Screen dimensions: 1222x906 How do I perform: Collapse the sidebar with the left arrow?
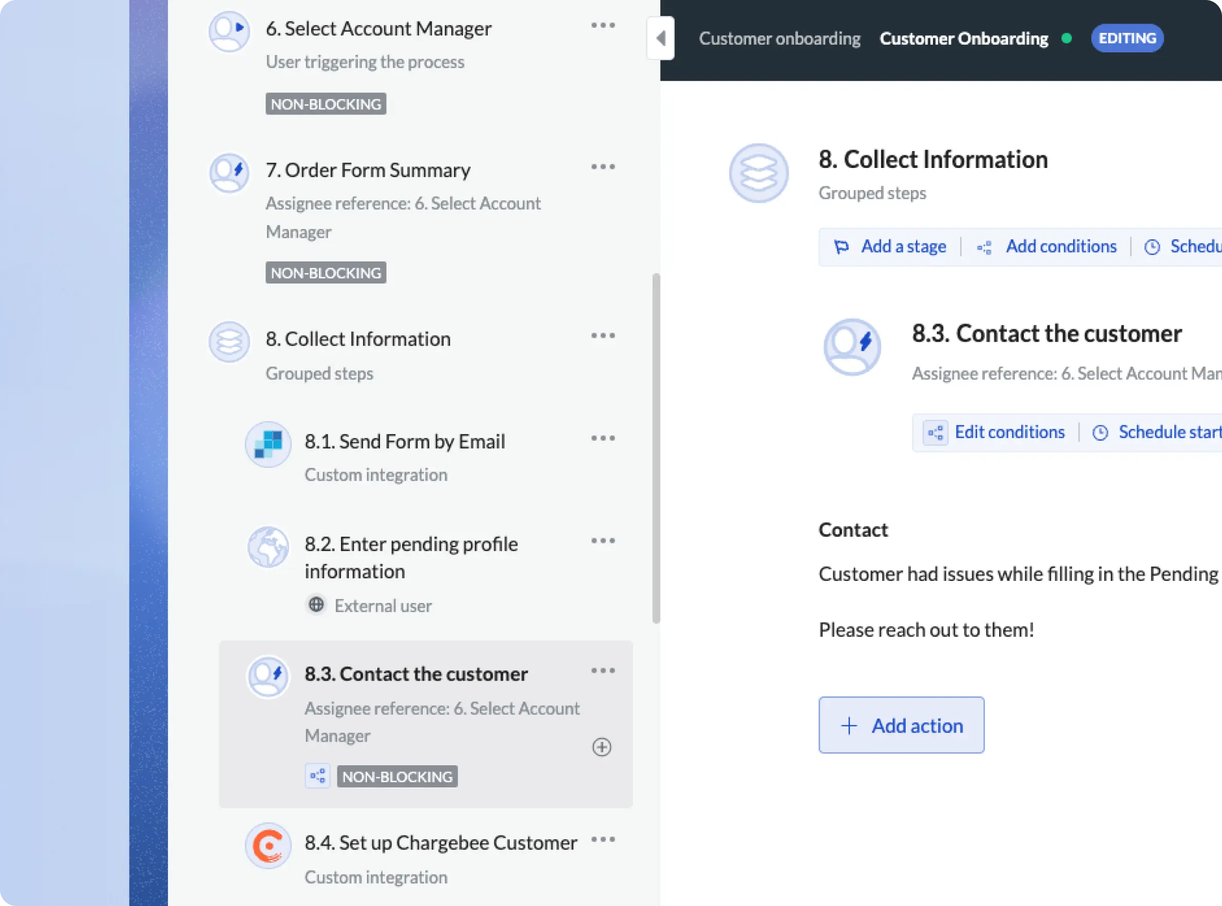[x=661, y=38]
